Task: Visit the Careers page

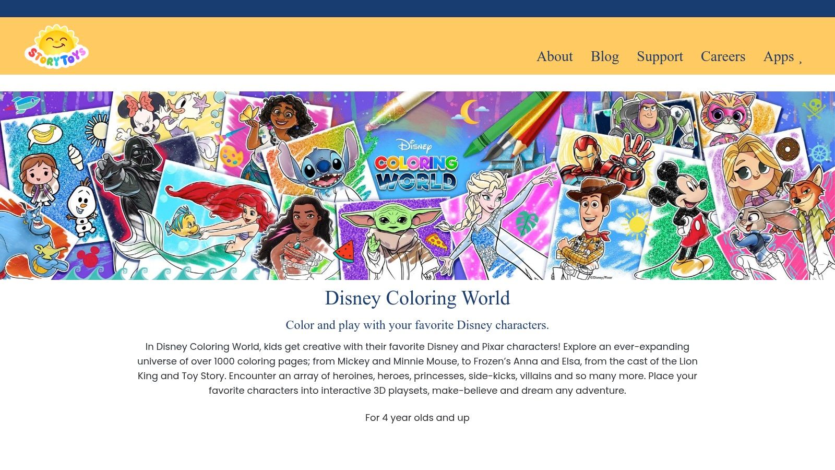Action: pyautogui.click(x=723, y=56)
